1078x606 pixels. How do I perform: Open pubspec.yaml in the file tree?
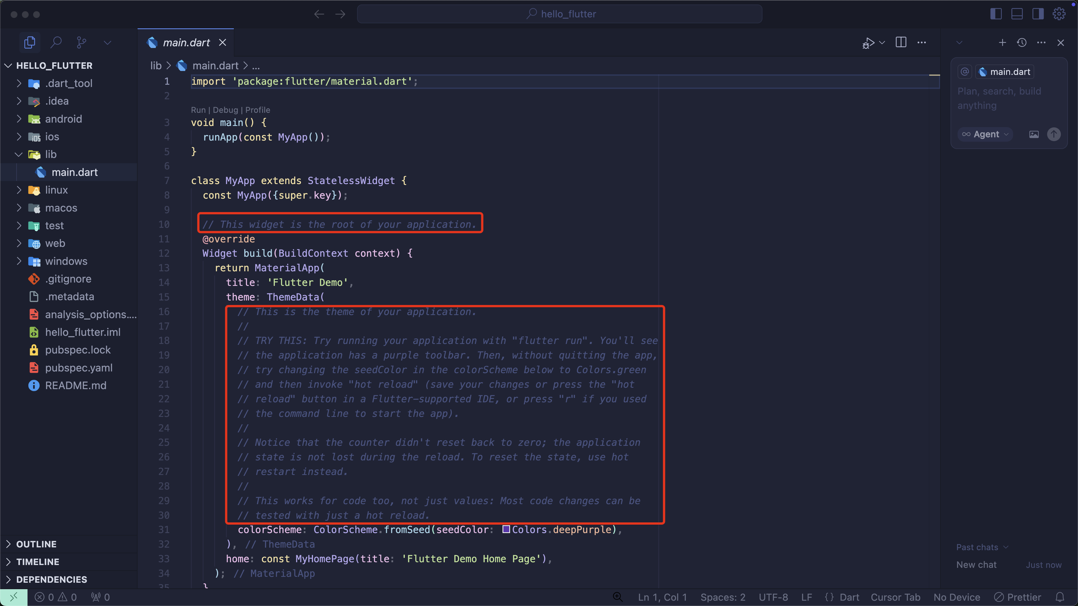coord(79,368)
